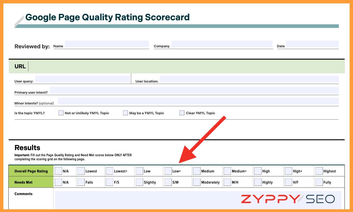Click the Important instruction note
The width and height of the screenshot is (353, 212).
[73, 157]
